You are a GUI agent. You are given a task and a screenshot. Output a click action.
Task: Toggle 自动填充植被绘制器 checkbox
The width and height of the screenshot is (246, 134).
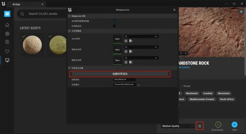tap(114, 21)
